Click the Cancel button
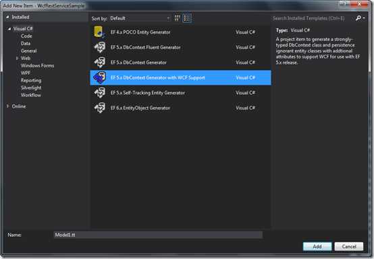374x259 pixels. (349, 246)
